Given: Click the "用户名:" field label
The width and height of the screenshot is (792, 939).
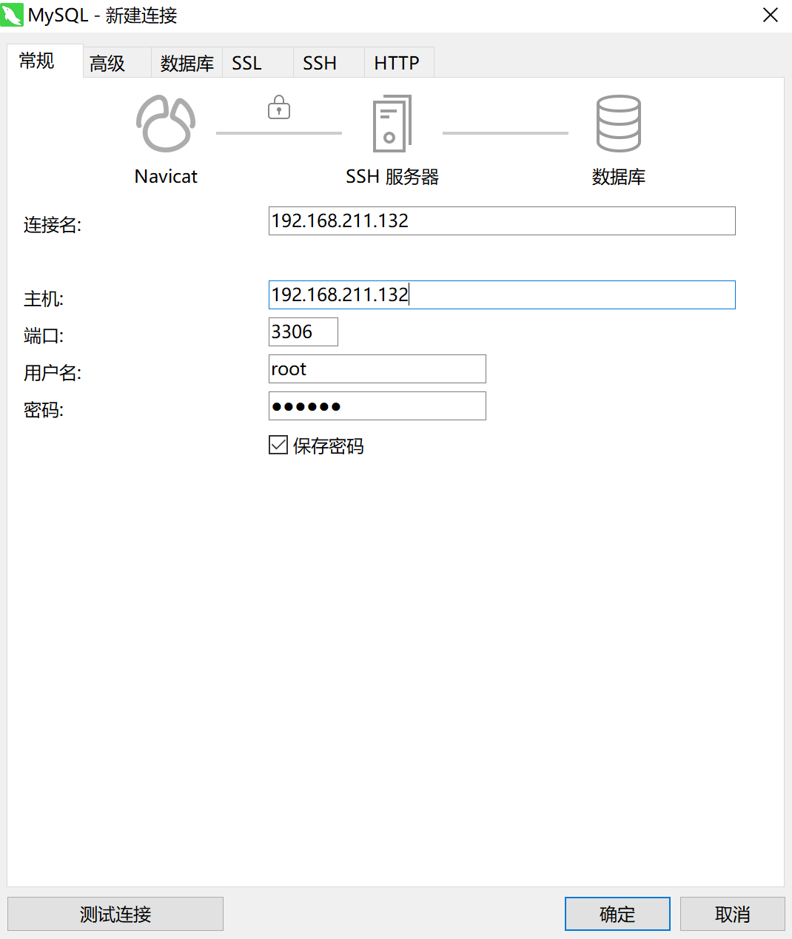Looking at the screenshot, I should pyautogui.click(x=53, y=373).
